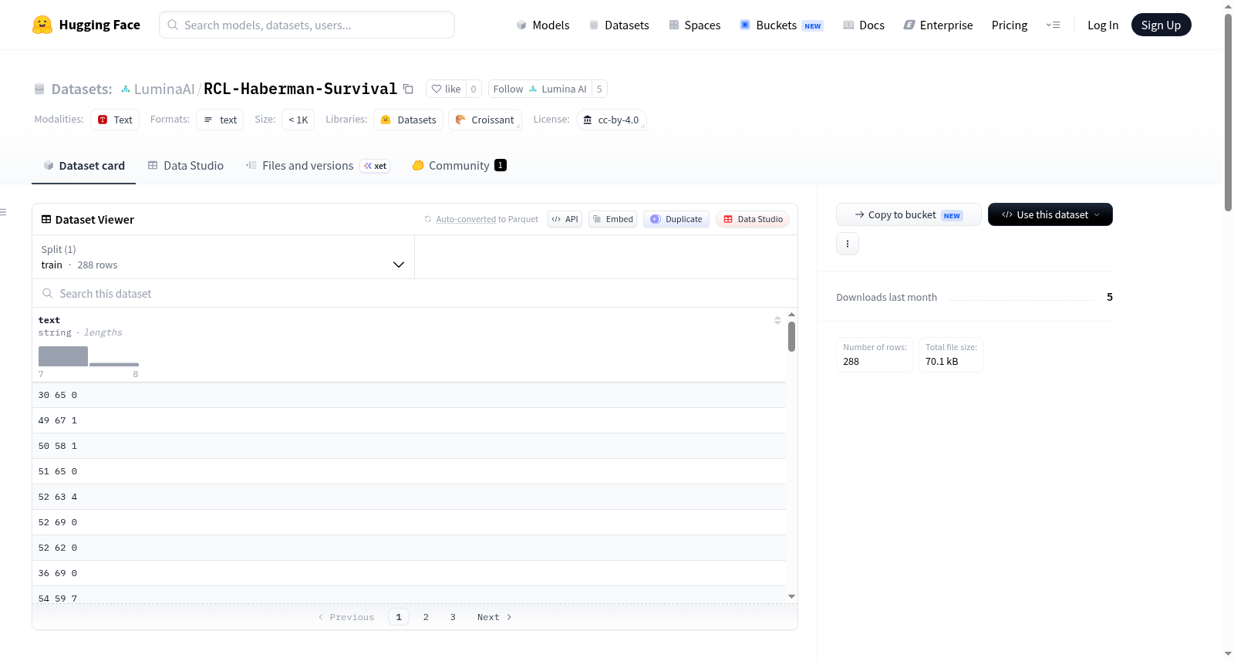Open the Files and versions tab
Screen dimensions: 1234x661
click(x=318, y=165)
